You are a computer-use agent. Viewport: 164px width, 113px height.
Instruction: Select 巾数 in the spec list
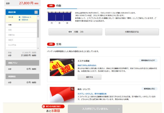coord(21,25)
